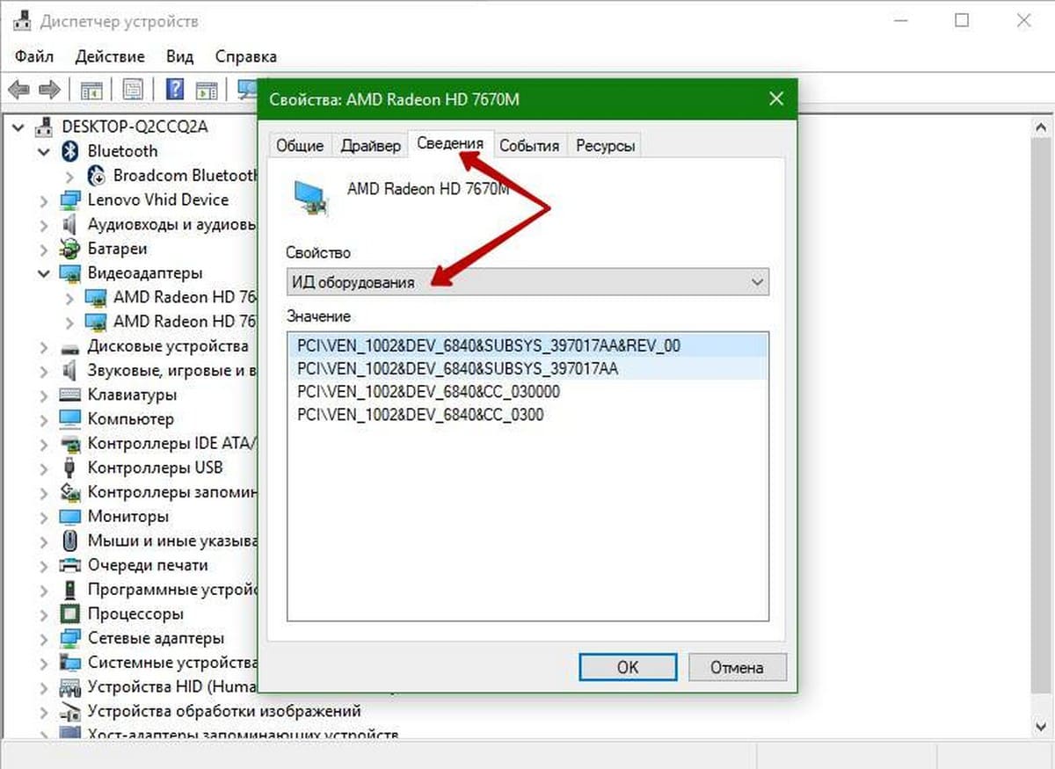Click the Properties toolbar icon
Image resolution: width=1055 pixels, height=769 pixels.
[133, 90]
